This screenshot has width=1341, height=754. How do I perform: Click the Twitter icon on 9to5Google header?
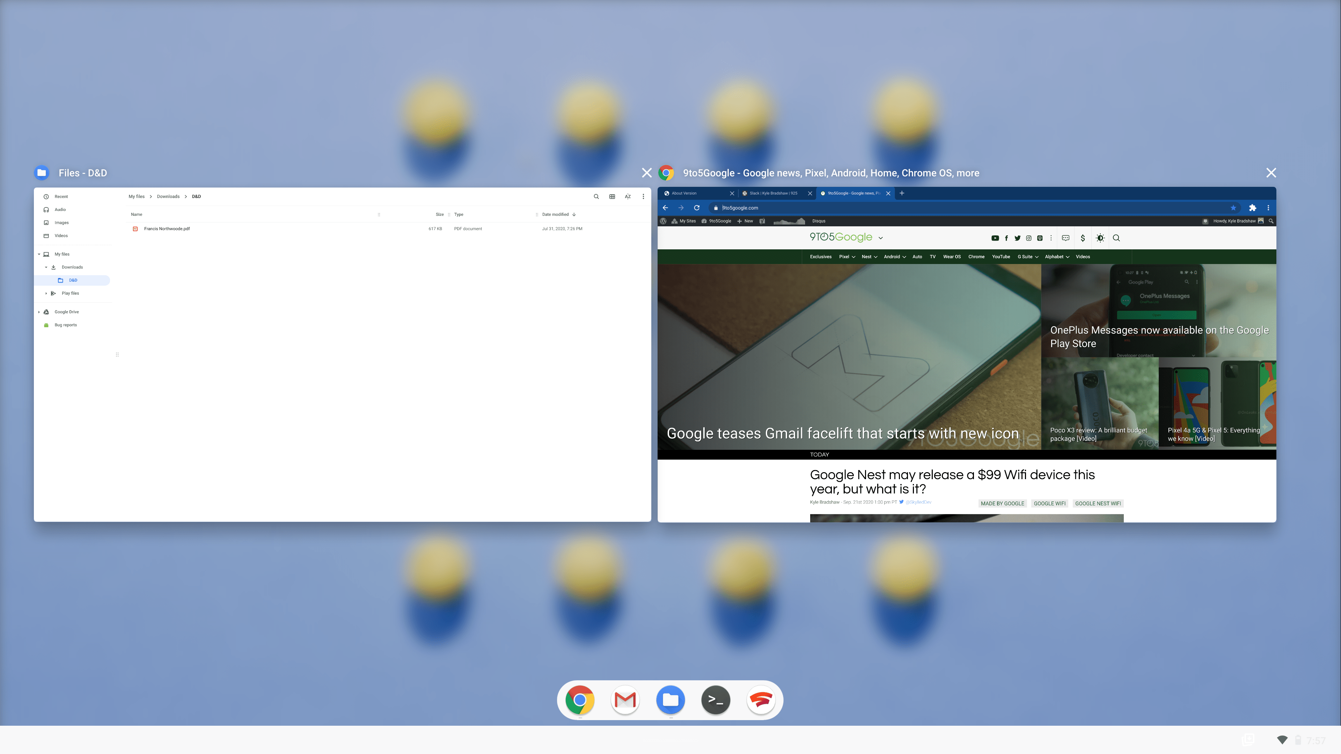click(x=1017, y=238)
